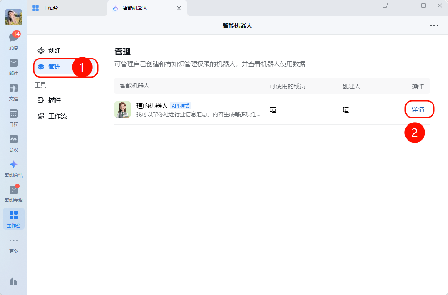This screenshot has height=295, width=448.
Task: Click the 创建 robot icon
Action: [41, 50]
